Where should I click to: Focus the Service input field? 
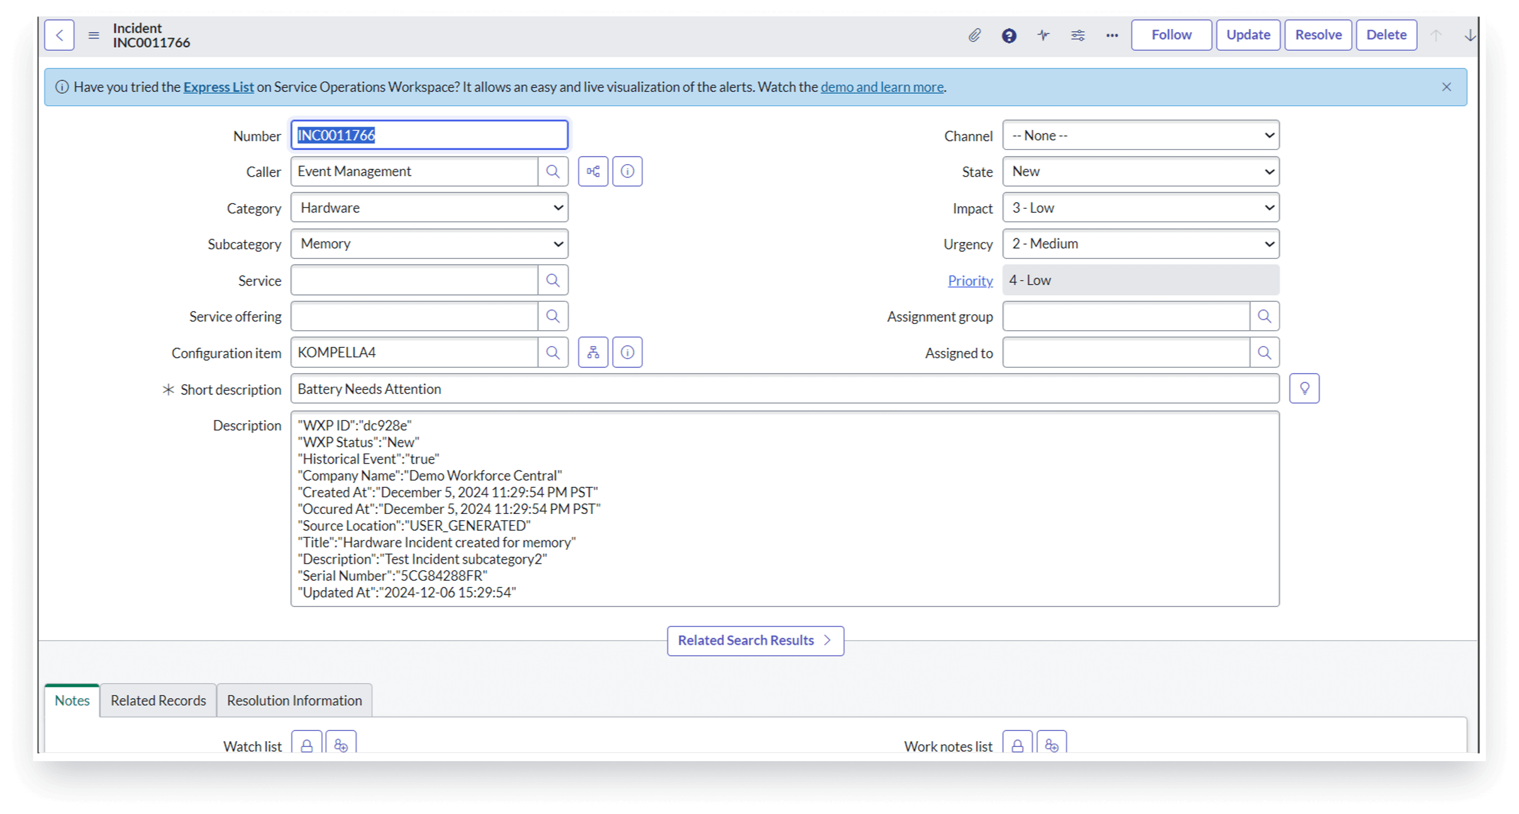(x=415, y=280)
